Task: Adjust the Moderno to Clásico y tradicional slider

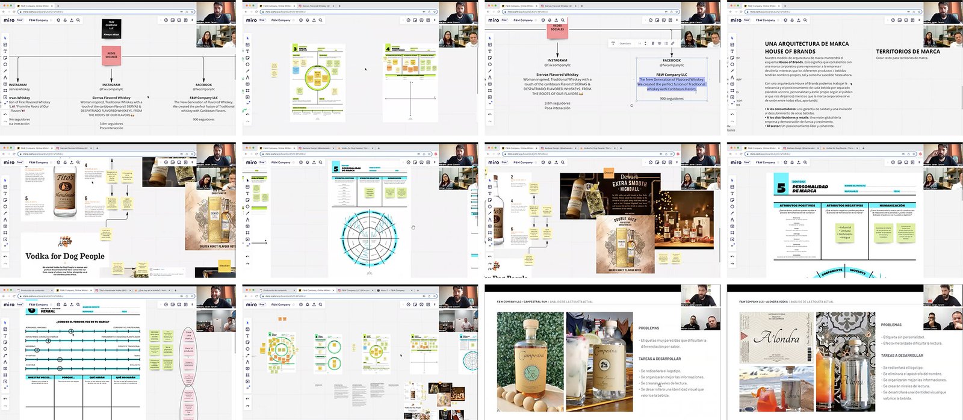Action: click(x=82, y=350)
